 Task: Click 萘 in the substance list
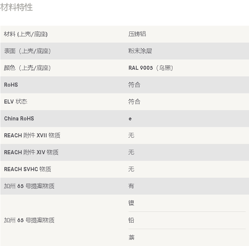point(131,237)
